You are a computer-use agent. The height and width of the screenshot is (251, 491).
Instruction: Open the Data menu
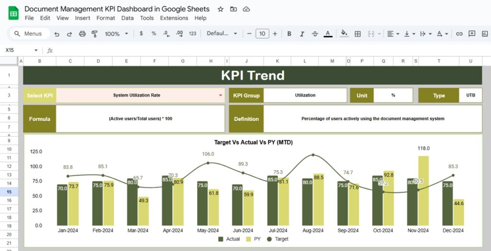click(x=128, y=18)
